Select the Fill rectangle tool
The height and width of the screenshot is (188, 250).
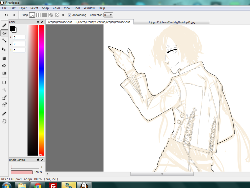(x=4, y=58)
